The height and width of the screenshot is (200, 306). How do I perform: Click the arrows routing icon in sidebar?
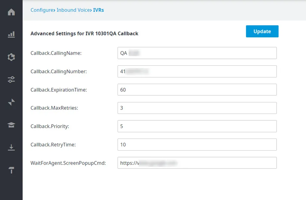tap(11, 102)
